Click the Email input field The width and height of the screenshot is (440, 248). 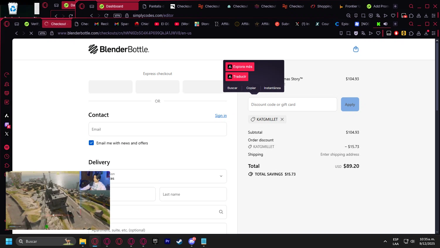pyautogui.click(x=158, y=129)
